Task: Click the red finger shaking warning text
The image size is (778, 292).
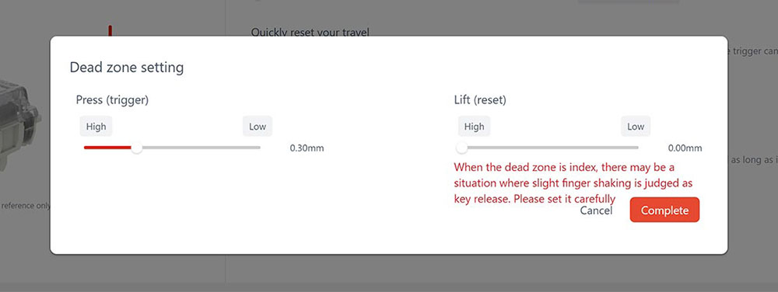Action: 573,182
